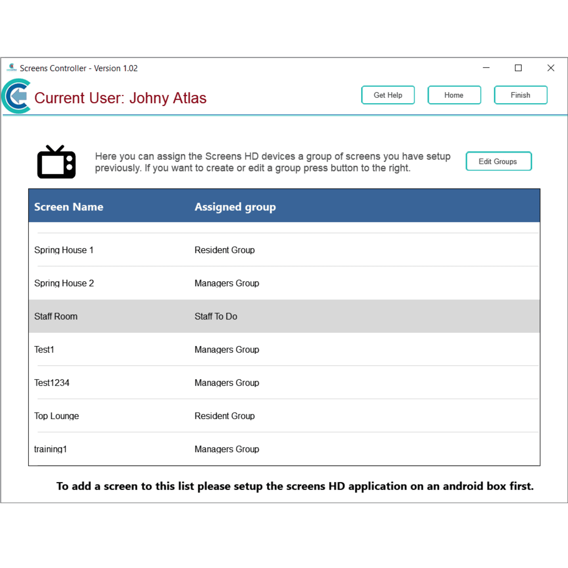
Task: Go to Home screen button
Action: tap(454, 95)
